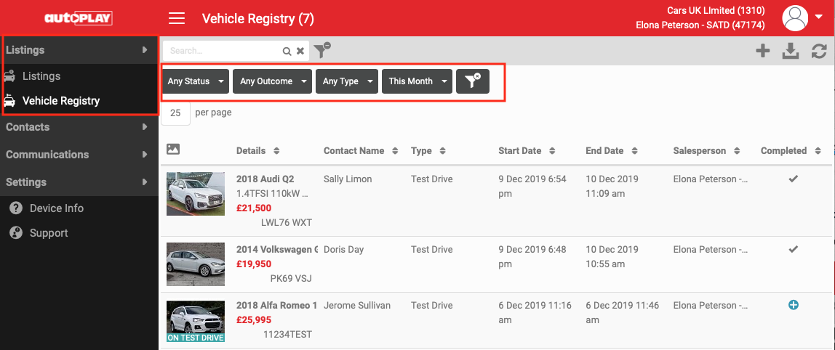835x350 pixels.
Task: Sort by the image column icon
Action: (172, 150)
